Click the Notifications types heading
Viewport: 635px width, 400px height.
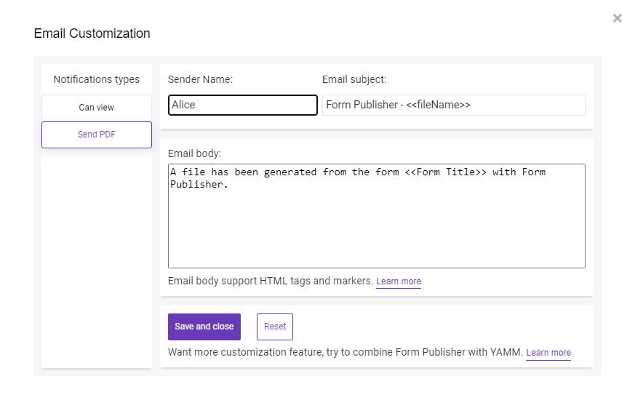click(x=97, y=80)
